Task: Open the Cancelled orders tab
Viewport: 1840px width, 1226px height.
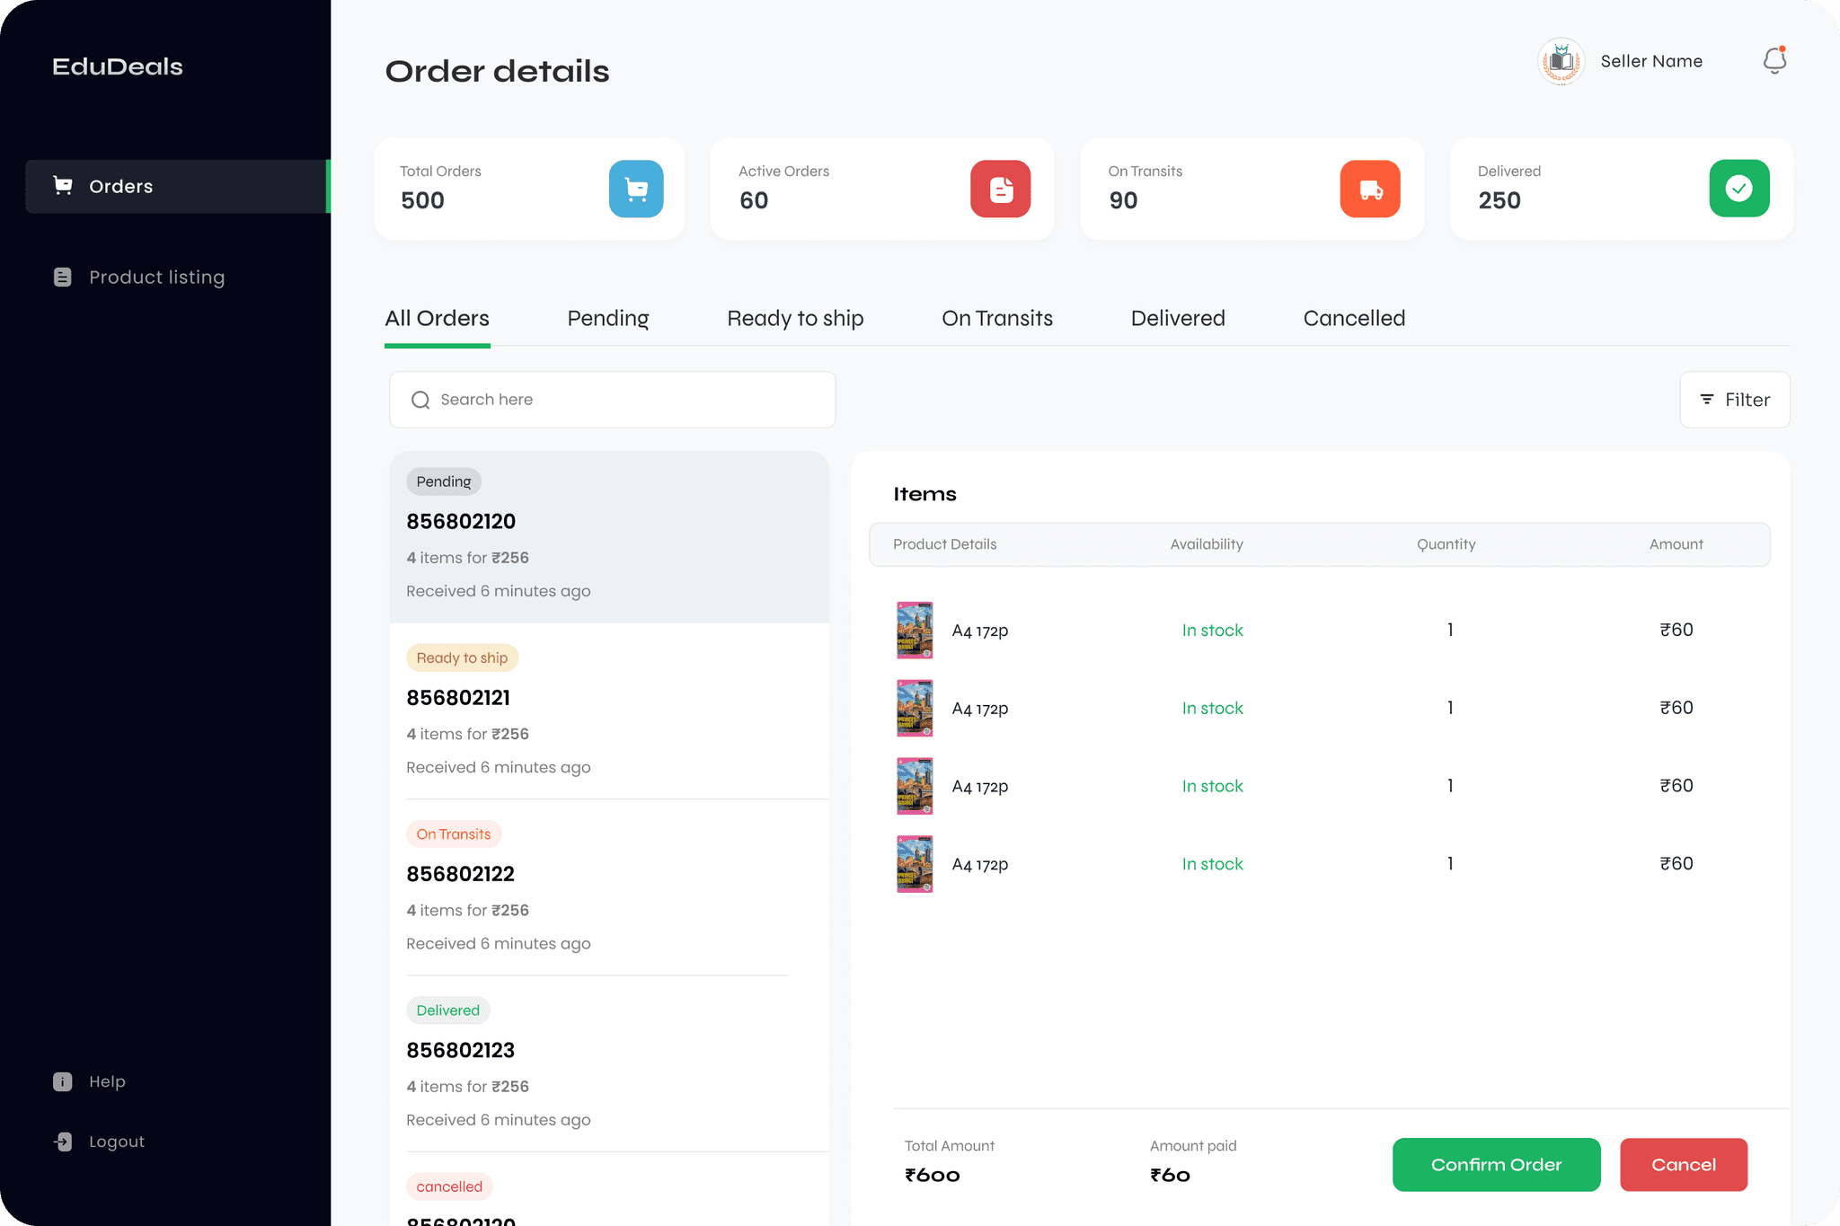Action: (1354, 319)
